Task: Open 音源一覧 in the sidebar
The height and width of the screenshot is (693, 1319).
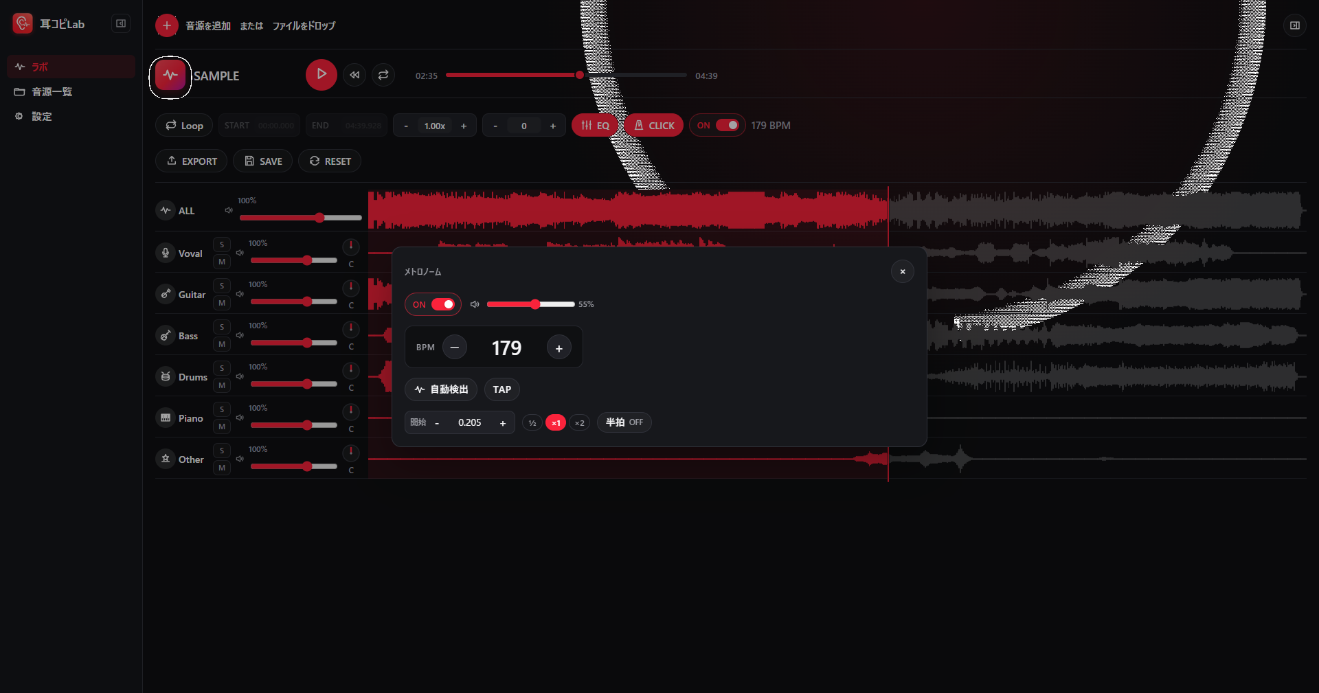Action: [71, 91]
